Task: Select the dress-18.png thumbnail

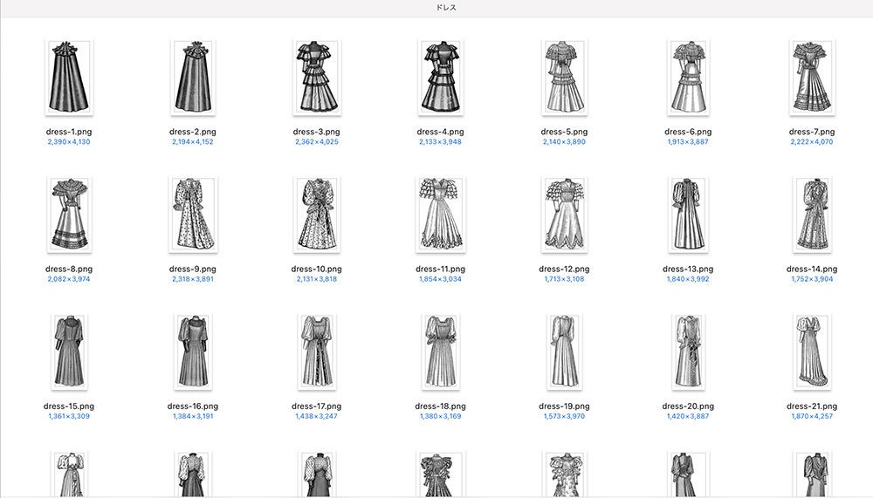Action: 440,351
